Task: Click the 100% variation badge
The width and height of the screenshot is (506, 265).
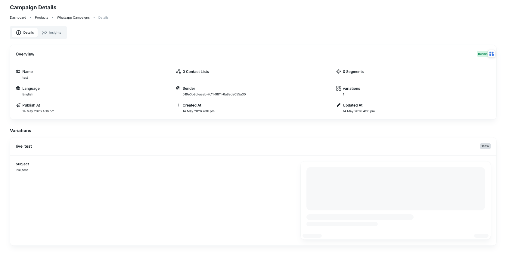Action: tap(485, 146)
